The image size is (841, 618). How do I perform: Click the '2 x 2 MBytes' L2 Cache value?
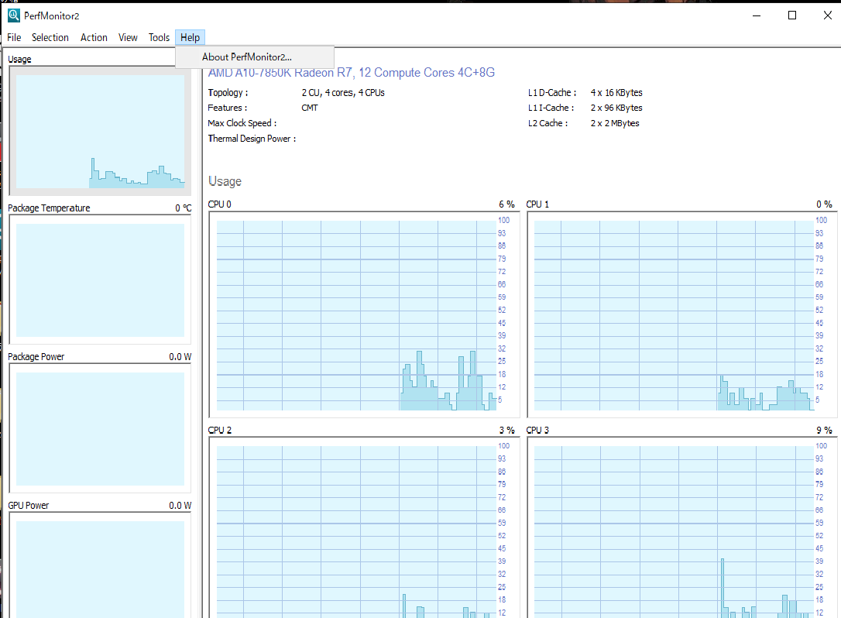[x=615, y=123]
